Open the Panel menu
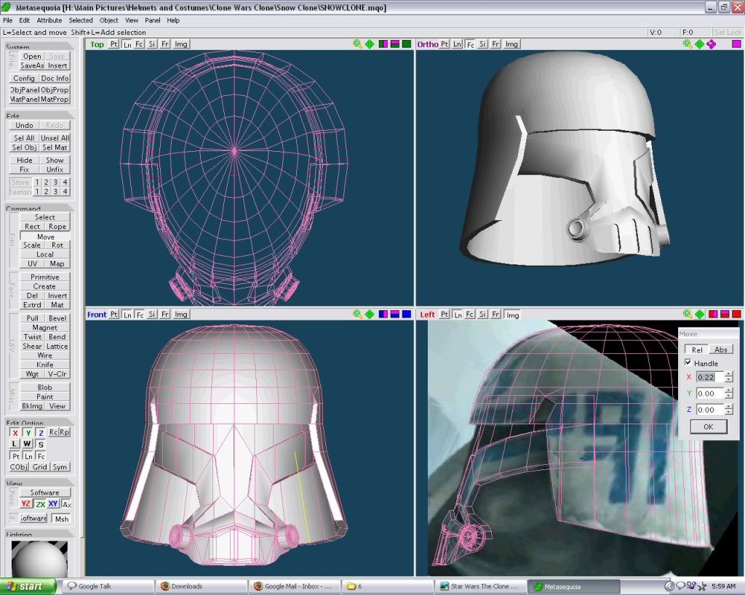 (153, 20)
